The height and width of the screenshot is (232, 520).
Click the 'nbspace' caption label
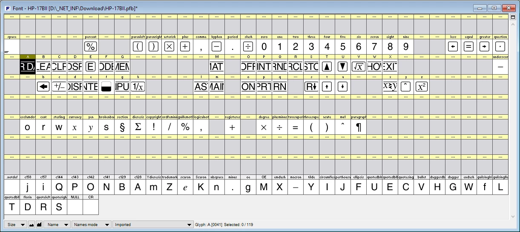click(217, 177)
